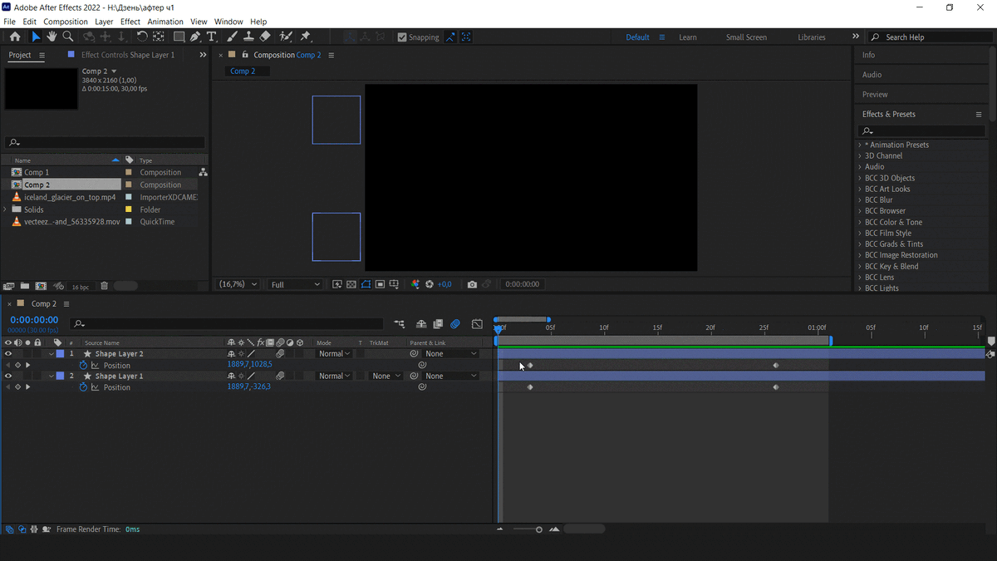Open the Graph Editor icon in timeline
Image resolution: width=997 pixels, height=561 pixels.
point(477,324)
